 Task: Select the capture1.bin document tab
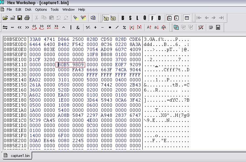(17, 156)
